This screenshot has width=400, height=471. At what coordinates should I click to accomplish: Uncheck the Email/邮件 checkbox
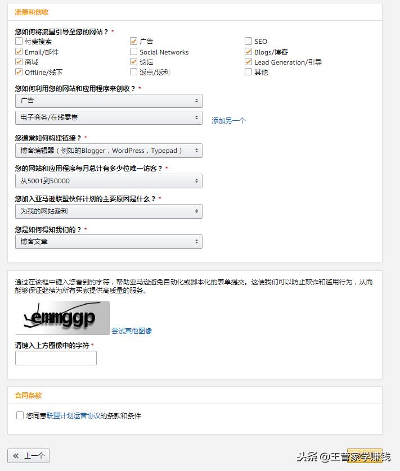point(19,52)
